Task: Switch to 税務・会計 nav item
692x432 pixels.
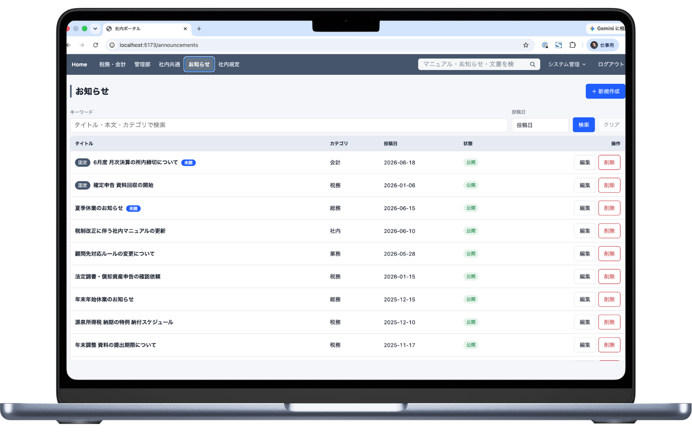Action: 112,64
